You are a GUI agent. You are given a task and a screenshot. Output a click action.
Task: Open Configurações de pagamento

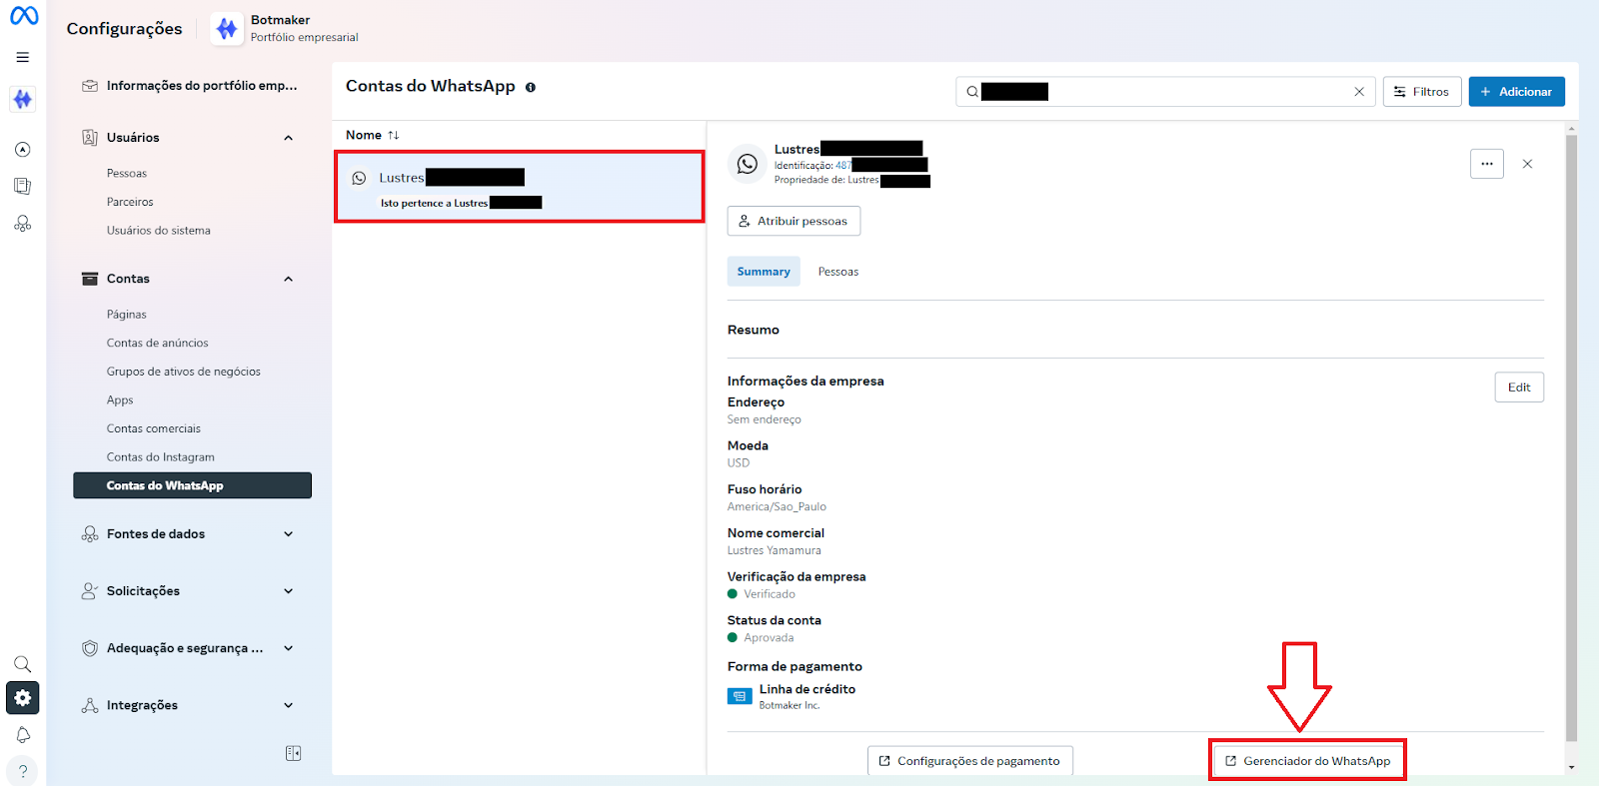tap(970, 761)
